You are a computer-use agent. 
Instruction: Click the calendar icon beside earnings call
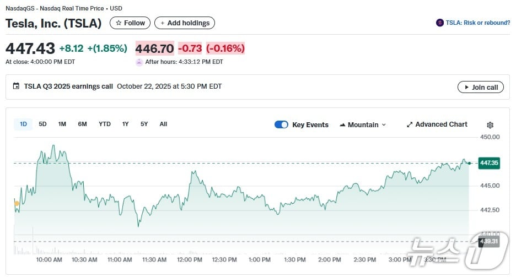16,86
